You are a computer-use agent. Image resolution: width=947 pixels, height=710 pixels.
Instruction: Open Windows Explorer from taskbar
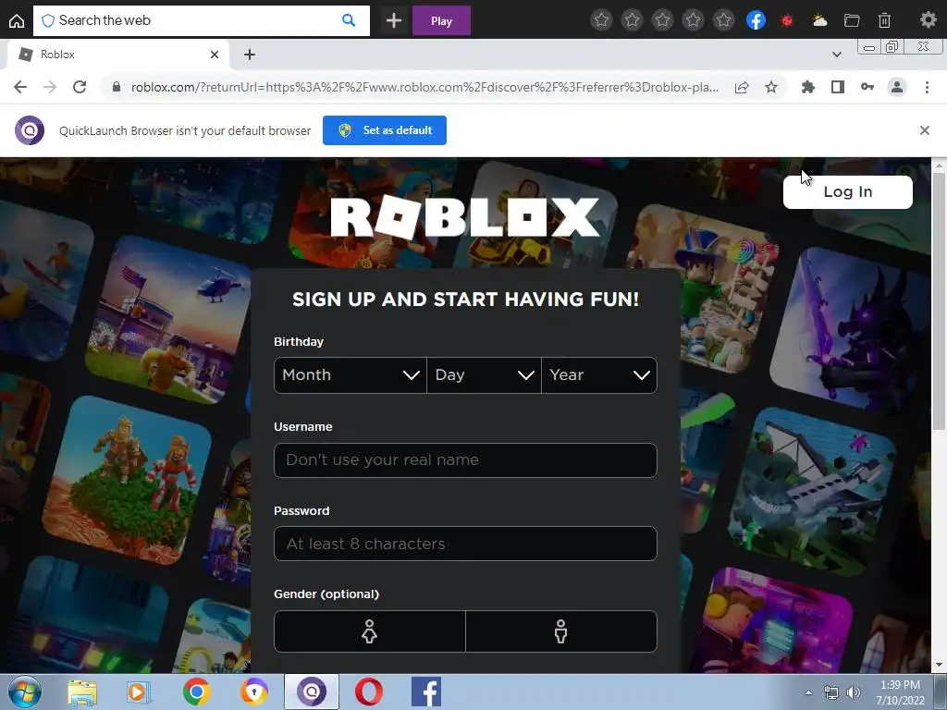pos(82,692)
